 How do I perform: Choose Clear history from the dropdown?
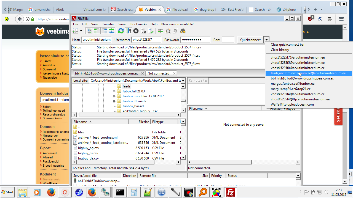[x=280, y=50]
